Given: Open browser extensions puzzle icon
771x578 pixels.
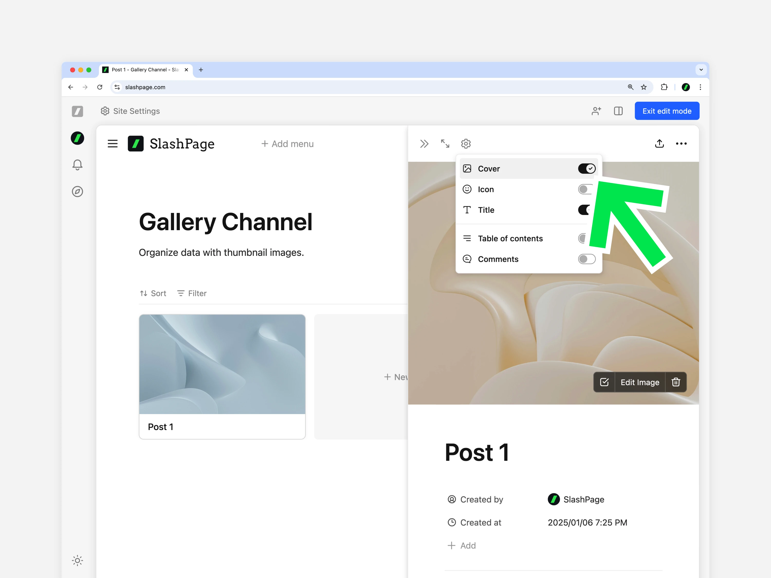Looking at the screenshot, I should 664,87.
